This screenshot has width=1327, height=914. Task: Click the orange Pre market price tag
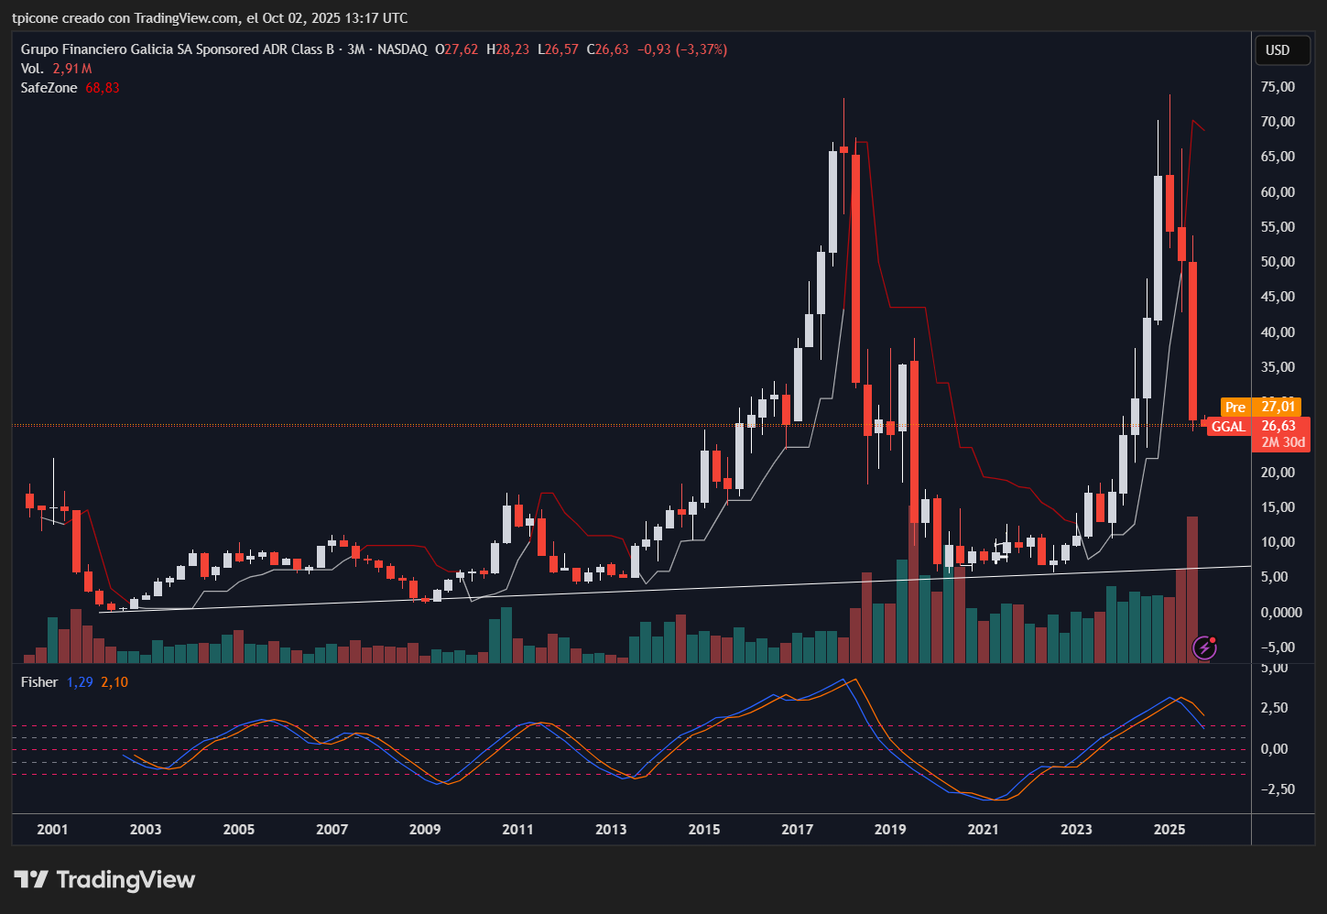point(1235,407)
